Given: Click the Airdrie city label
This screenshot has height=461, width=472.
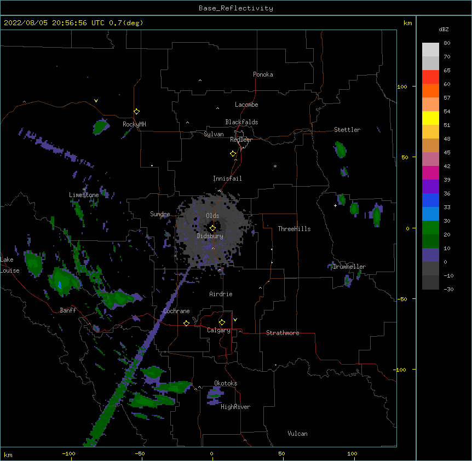Looking at the screenshot, I should (x=221, y=294).
